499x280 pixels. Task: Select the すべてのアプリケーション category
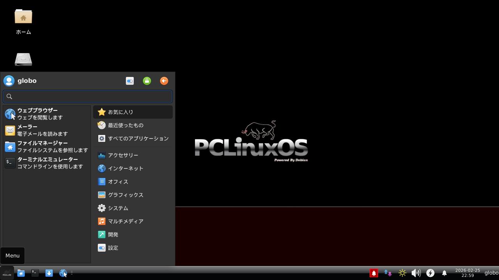[x=138, y=138]
